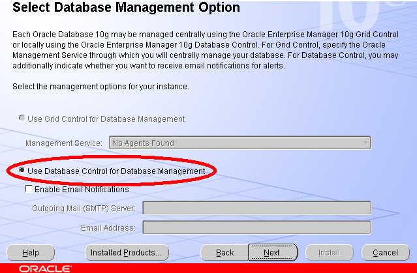Continue with the Next button

point(273,253)
